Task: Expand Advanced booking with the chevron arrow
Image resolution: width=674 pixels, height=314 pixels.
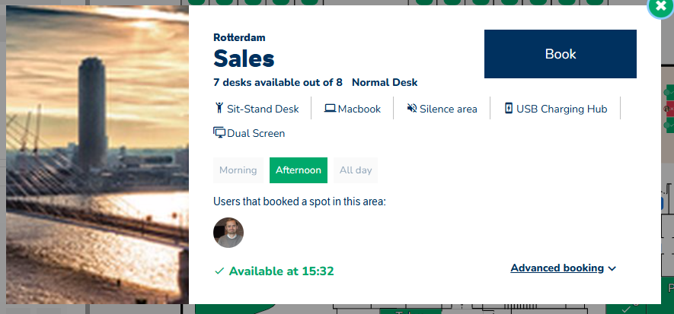Action: [612, 268]
